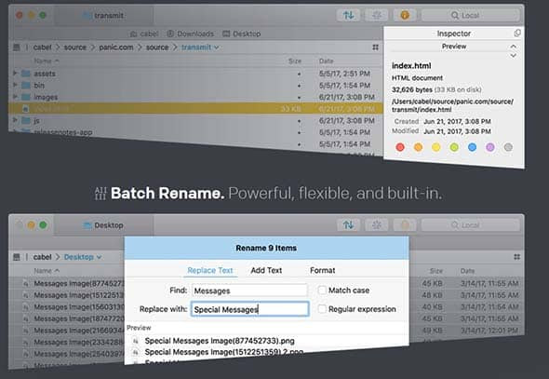This screenshot has width=549, height=379.
Task: Click the activity snowflake icon in transmit window
Action: (377, 15)
